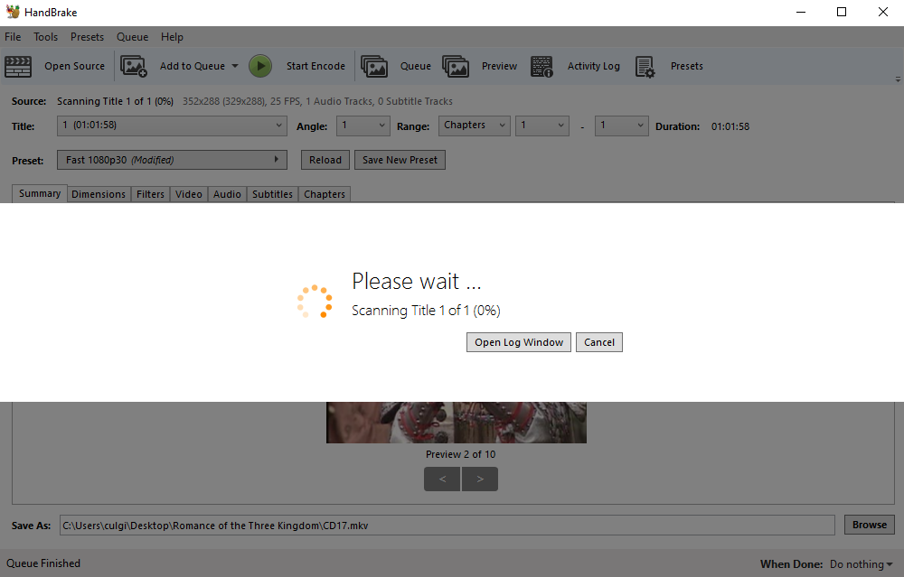Click the Open Source clapperboard icon
904x577 pixels.
click(18, 66)
